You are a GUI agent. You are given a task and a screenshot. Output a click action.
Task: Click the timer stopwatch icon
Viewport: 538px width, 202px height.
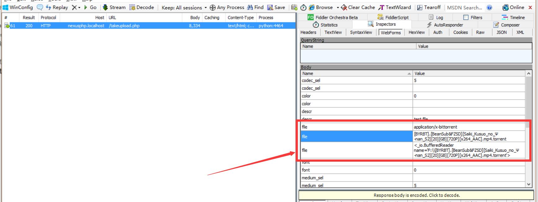click(303, 7)
